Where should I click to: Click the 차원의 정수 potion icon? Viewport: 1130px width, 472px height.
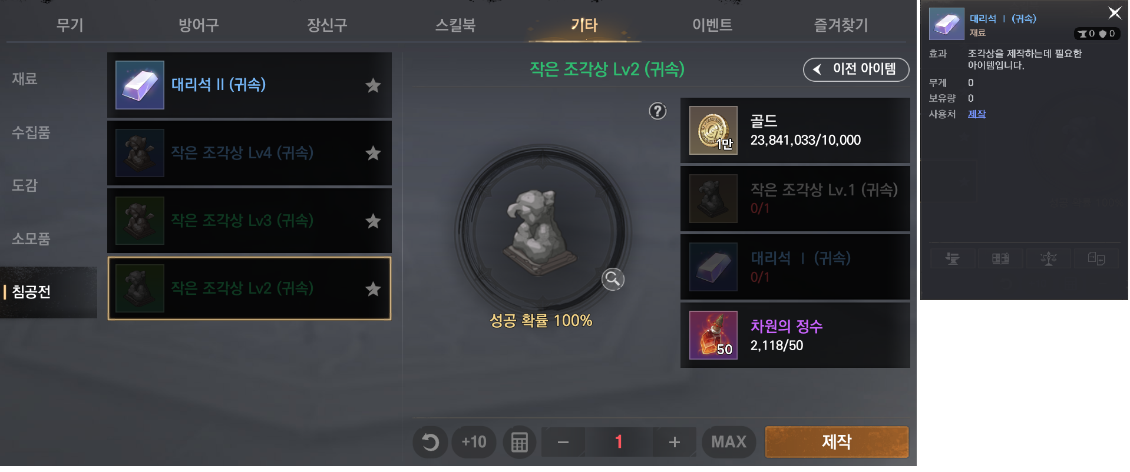[713, 335]
